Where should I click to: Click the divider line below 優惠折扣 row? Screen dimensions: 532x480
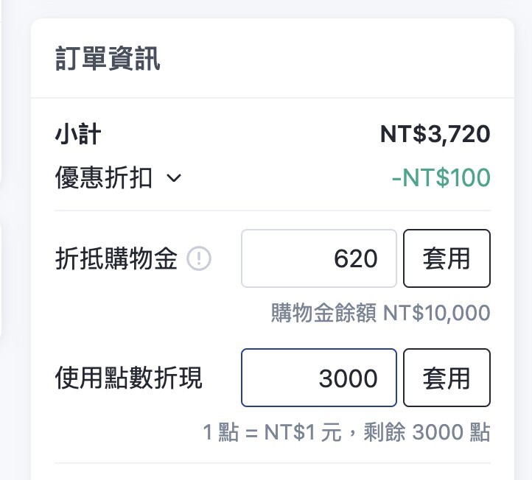coord(273,211)
